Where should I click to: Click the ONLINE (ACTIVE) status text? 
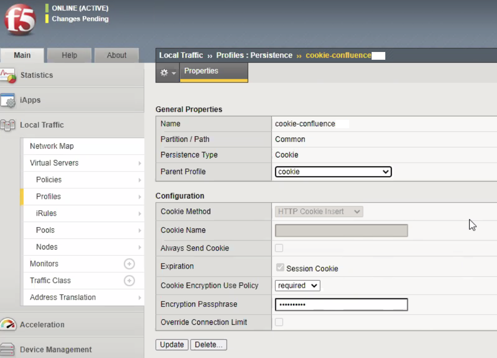[x=80, y=8]
